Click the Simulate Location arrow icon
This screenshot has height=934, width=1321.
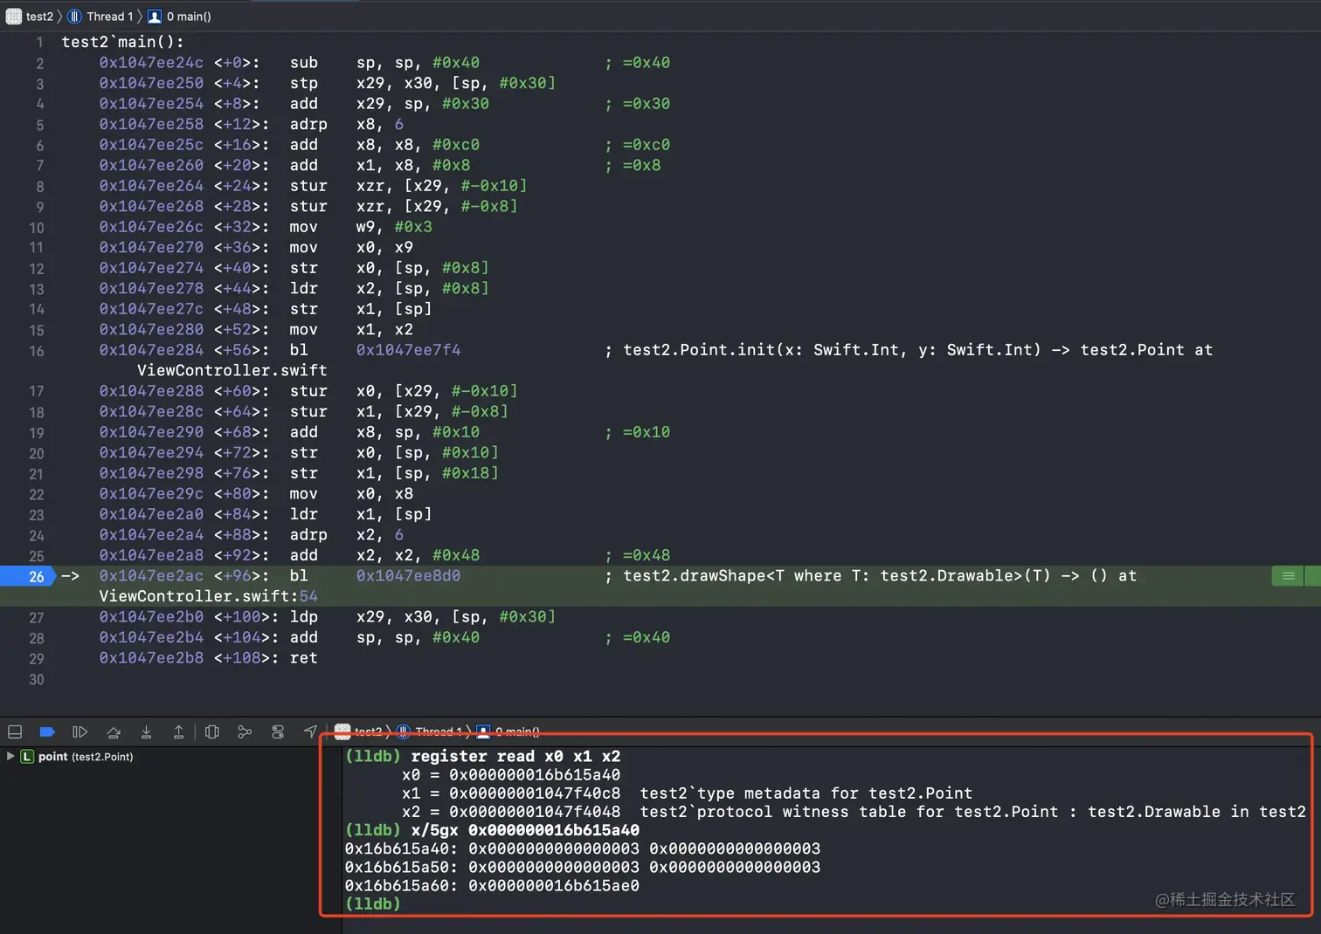tap(310, 731)
